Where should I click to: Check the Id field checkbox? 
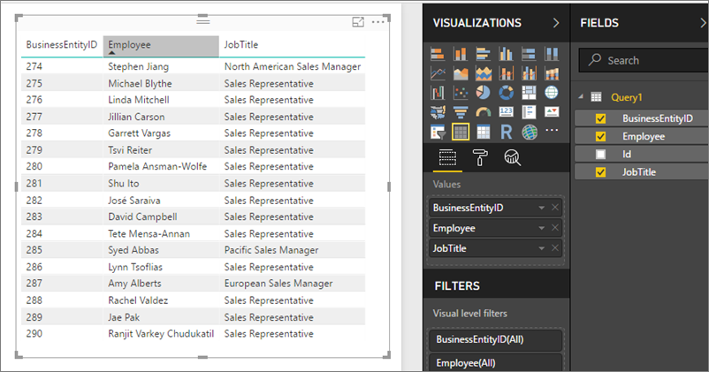pyautogui.click(x=601, y=154)
